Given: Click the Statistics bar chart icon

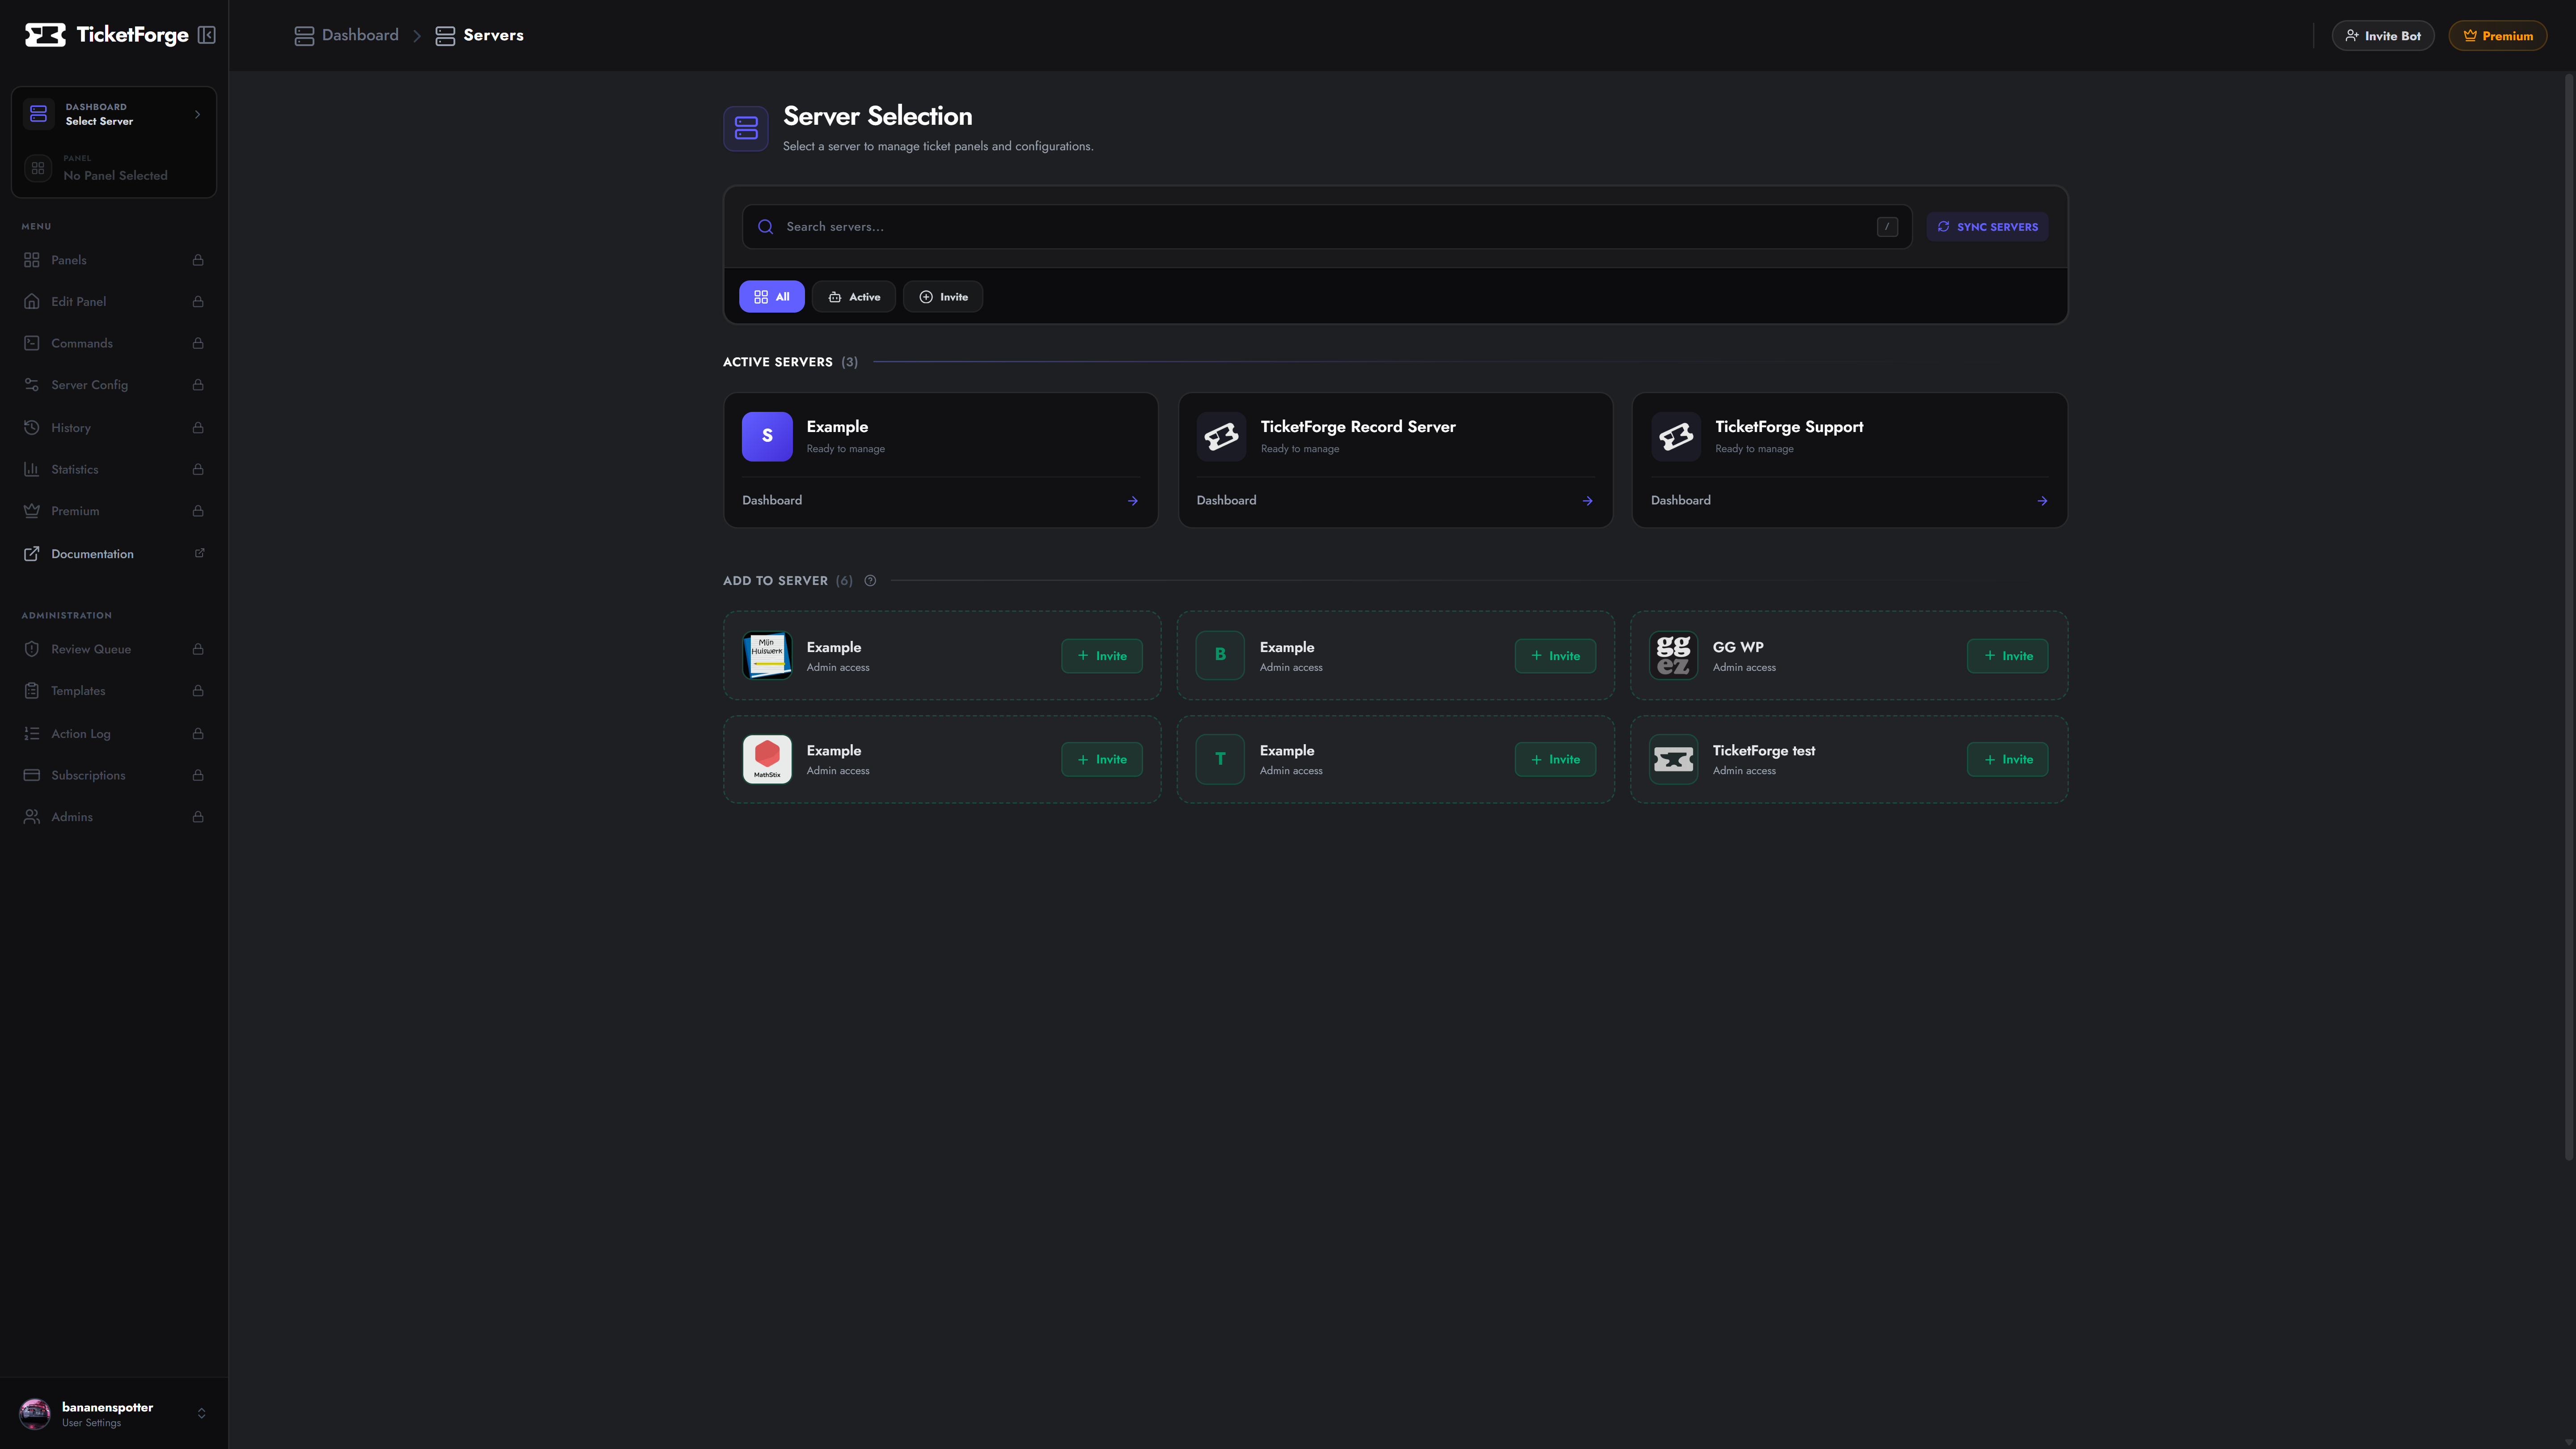Looking at the screenshot, I should tap(32, 469).
